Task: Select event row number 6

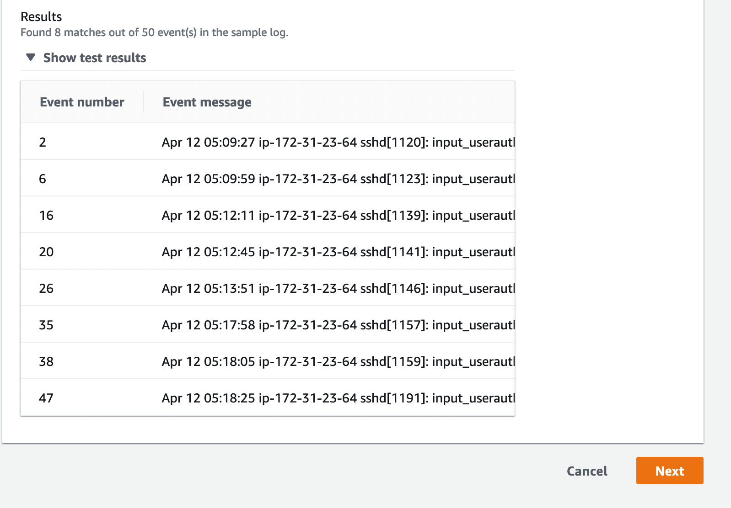Action: [43, 179]
